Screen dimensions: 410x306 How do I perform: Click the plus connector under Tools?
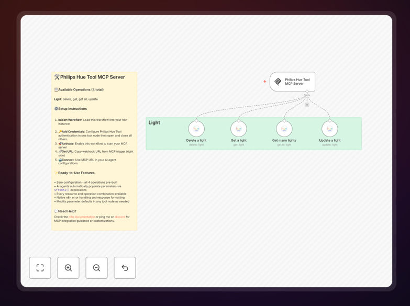coord(307,105)
